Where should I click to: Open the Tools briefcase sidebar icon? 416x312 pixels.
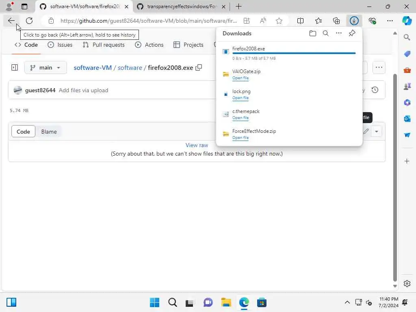point(407,70)
